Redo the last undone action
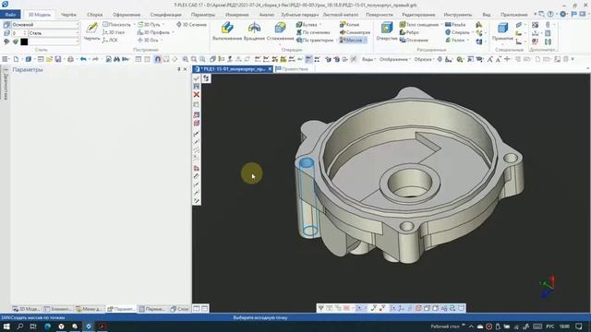Viewport: 591px width, 332px height. point(95,59)
